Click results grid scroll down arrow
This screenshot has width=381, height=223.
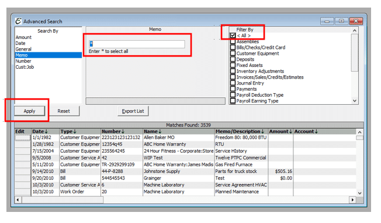[x=359, y=193]
